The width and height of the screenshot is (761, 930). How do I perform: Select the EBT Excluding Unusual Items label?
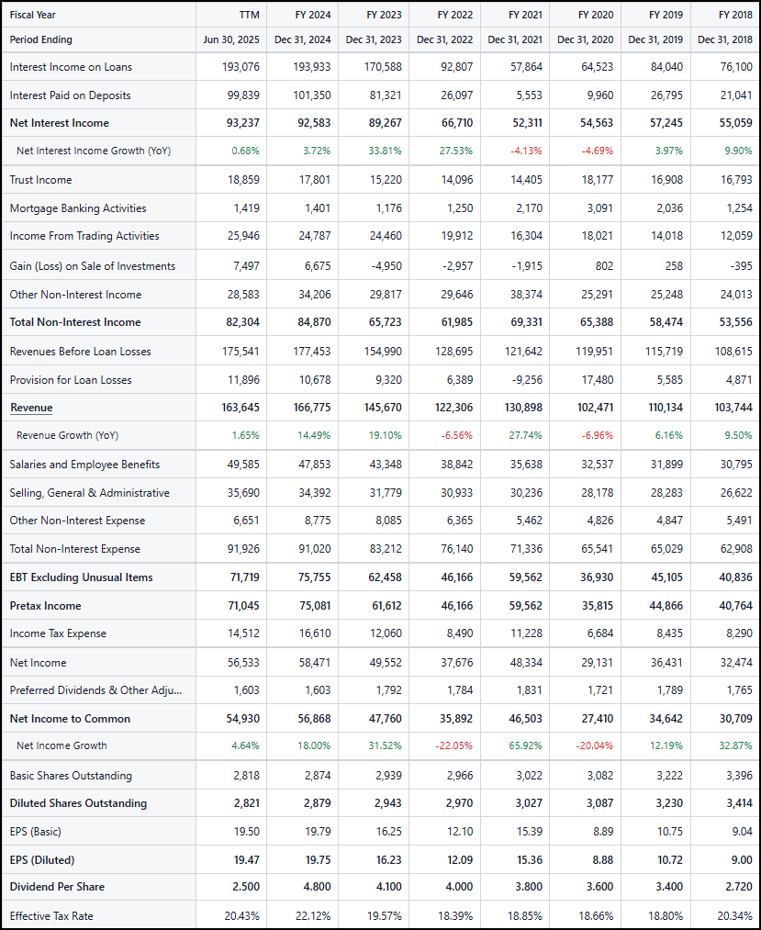tap(82, 577)
